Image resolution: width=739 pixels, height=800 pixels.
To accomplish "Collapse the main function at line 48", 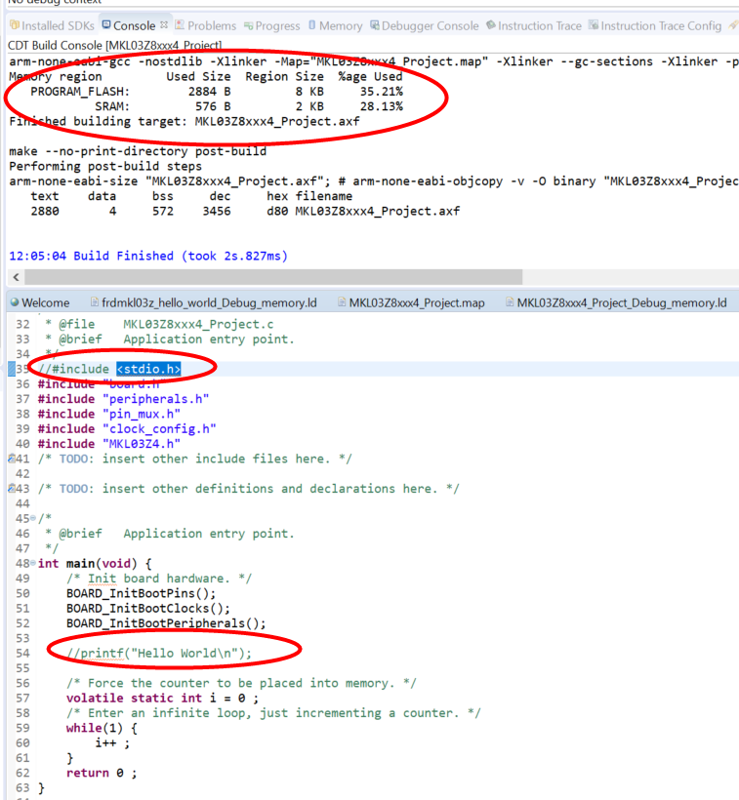I will coord(33,563).
